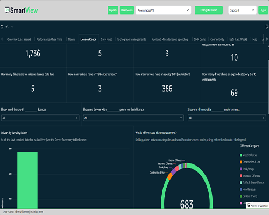Switch to the Claims tab
The image size is (269, 215).
coord(72,39)
